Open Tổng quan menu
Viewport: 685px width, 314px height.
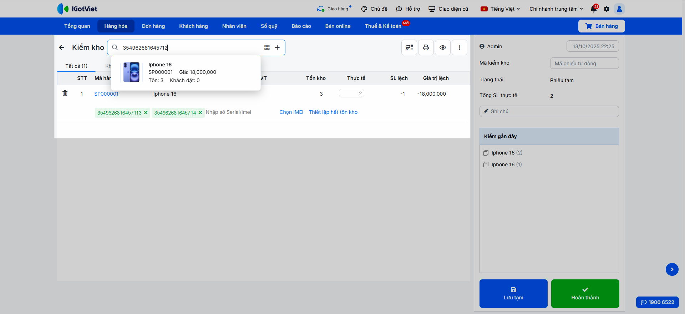tap(77, 26)
